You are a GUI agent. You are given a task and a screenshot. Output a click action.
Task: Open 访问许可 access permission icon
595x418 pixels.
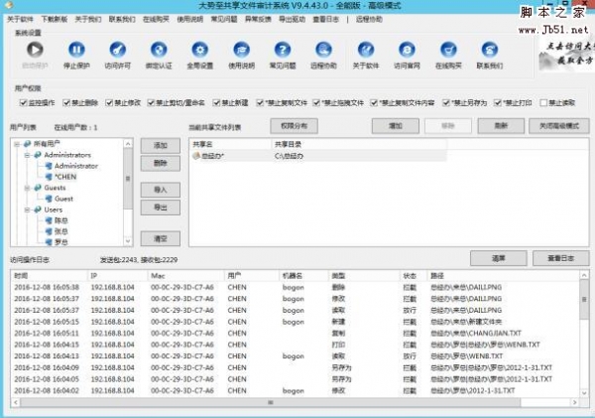pos(117,51)
